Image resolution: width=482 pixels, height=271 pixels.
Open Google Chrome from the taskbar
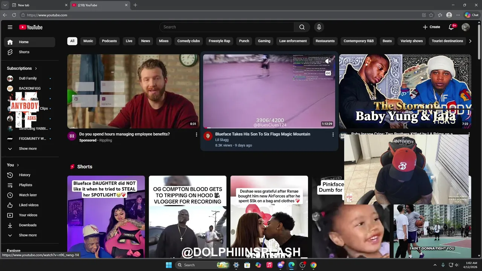[313, 265]
